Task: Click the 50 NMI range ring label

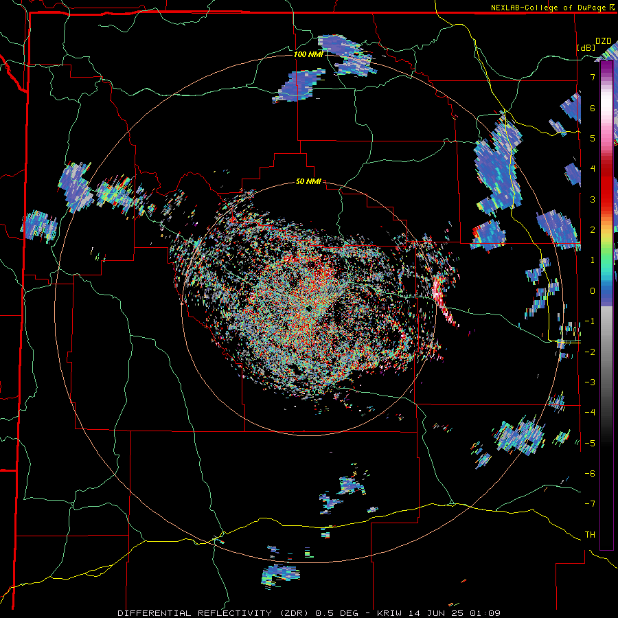Action: (x=308, y=182)
